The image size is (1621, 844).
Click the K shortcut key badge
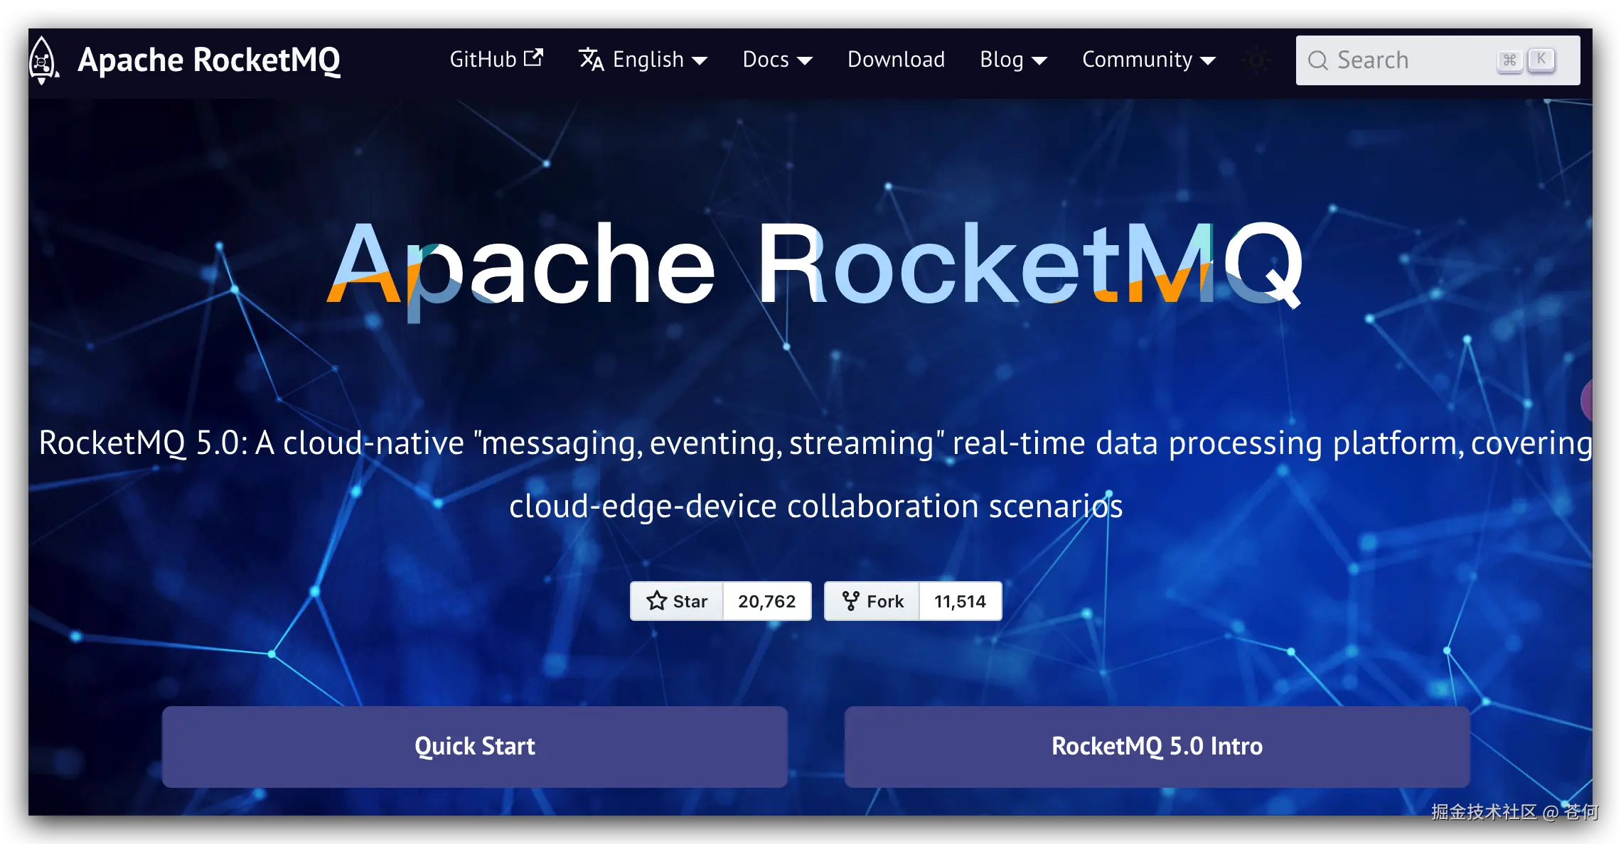[x=1541, y=60]
